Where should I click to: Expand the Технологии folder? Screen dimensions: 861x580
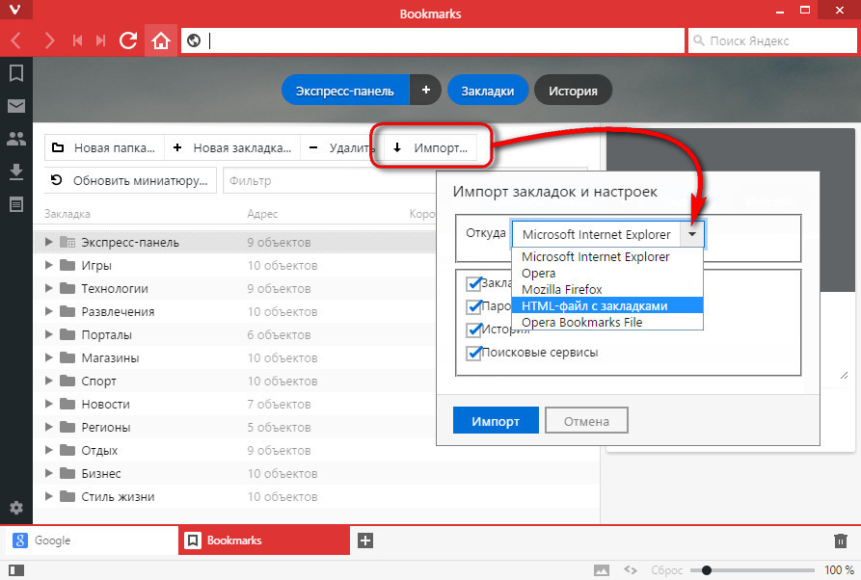[48, 288]
